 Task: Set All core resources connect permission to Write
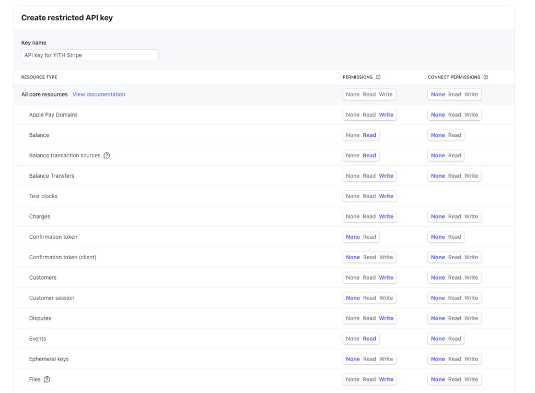click(x=471, y=95)
